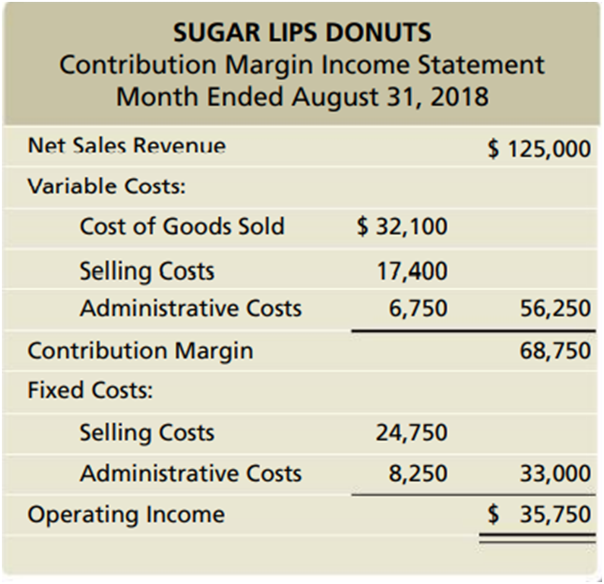The width and height of the screenshot is (604, 584).
Task: Click the Month Ended August 31, 2018 line
Action: click(302, 96)
